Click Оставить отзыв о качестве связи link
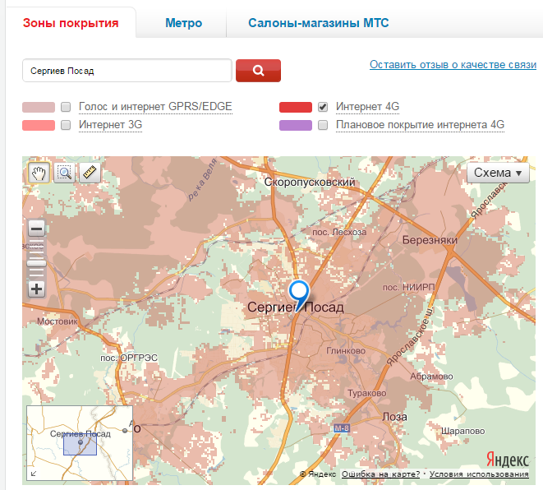 tap(453, 64)
